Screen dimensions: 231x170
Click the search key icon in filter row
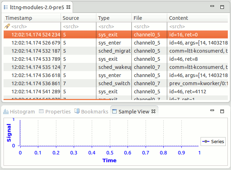[x=7, y=27]
